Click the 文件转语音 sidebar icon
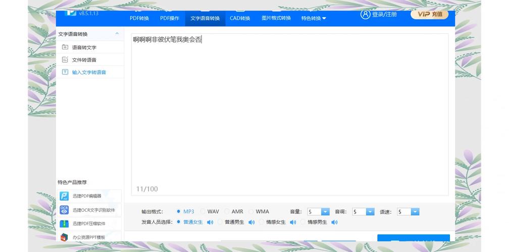The height and width of the screenshot is (252, 509). click(x=65, y=59)
